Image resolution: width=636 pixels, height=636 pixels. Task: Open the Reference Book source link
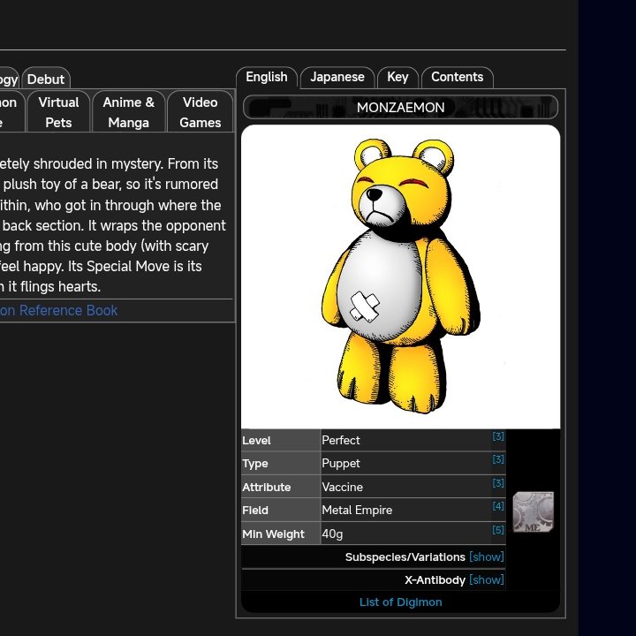tap(59, 310)
